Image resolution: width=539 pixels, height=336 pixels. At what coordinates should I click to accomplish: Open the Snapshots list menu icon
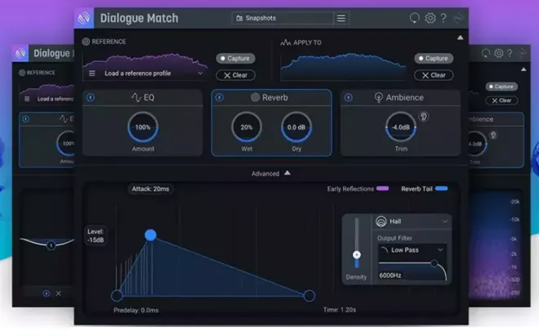pyautogui.click(x=341, y=18)
